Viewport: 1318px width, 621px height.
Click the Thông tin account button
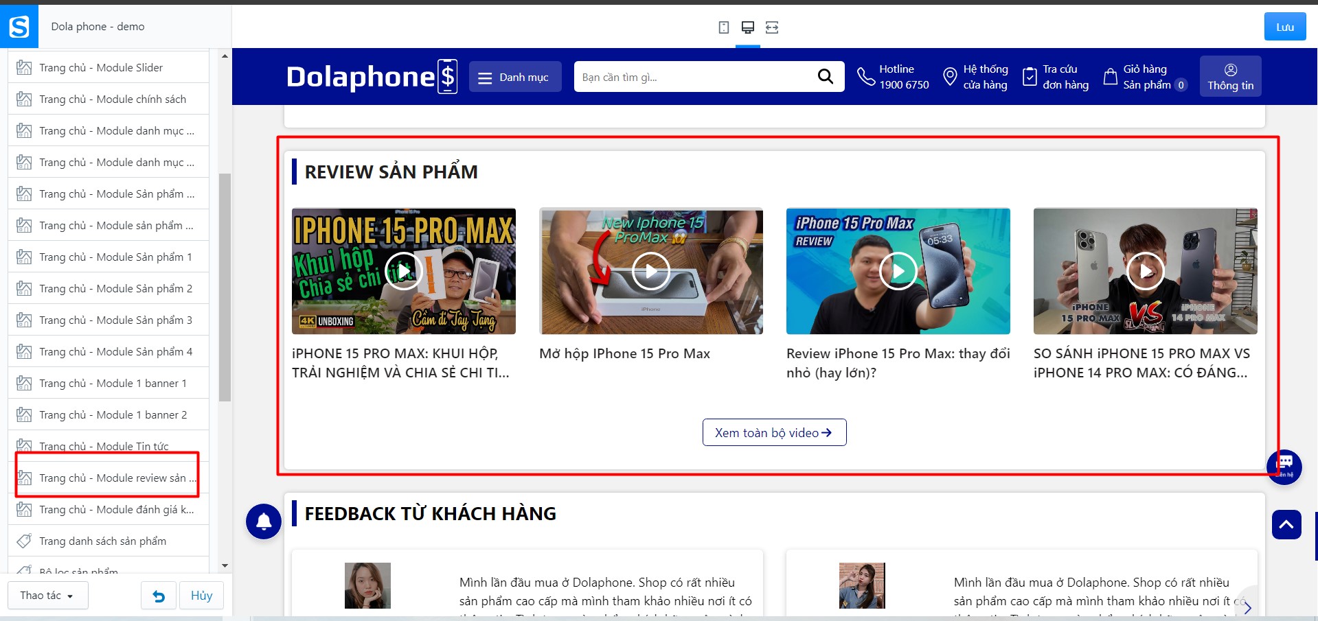coord(1231,76)
